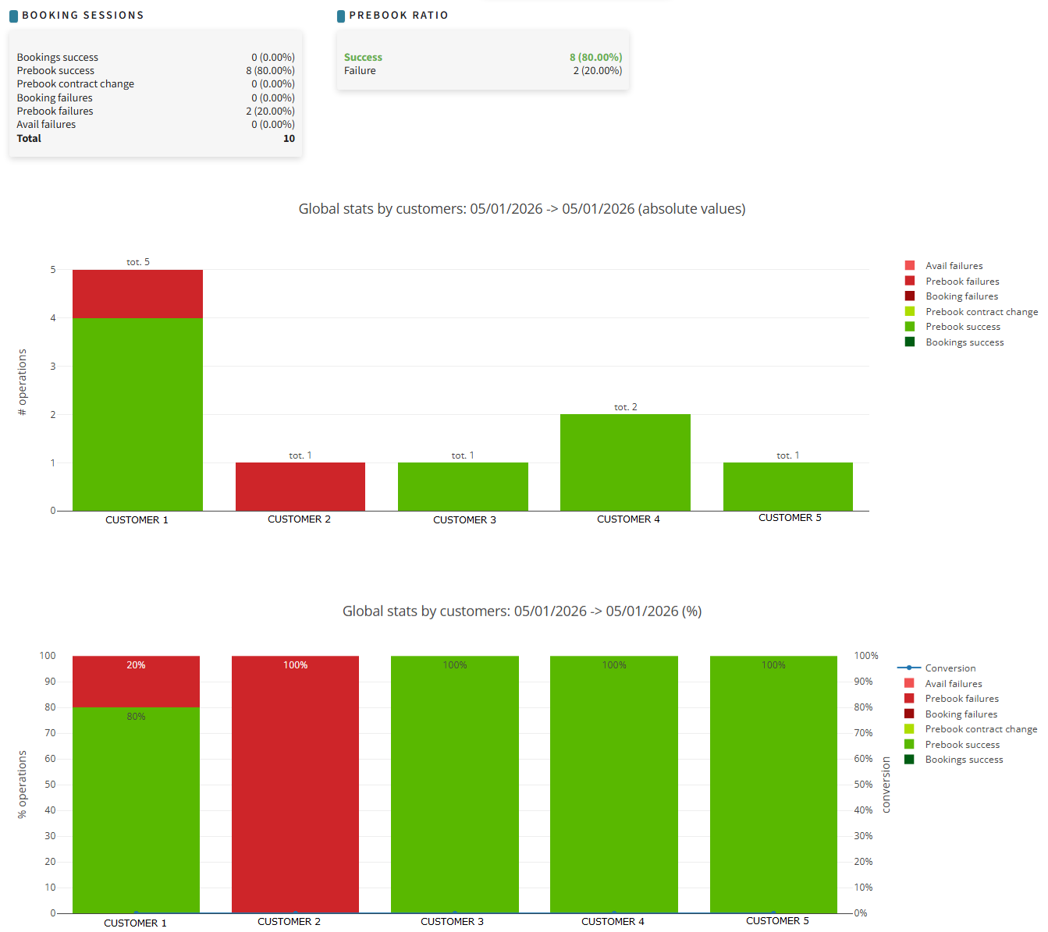Toggle Prebook success in absolute values legend
Viewport: 1048px width, 932px height.
962,327
